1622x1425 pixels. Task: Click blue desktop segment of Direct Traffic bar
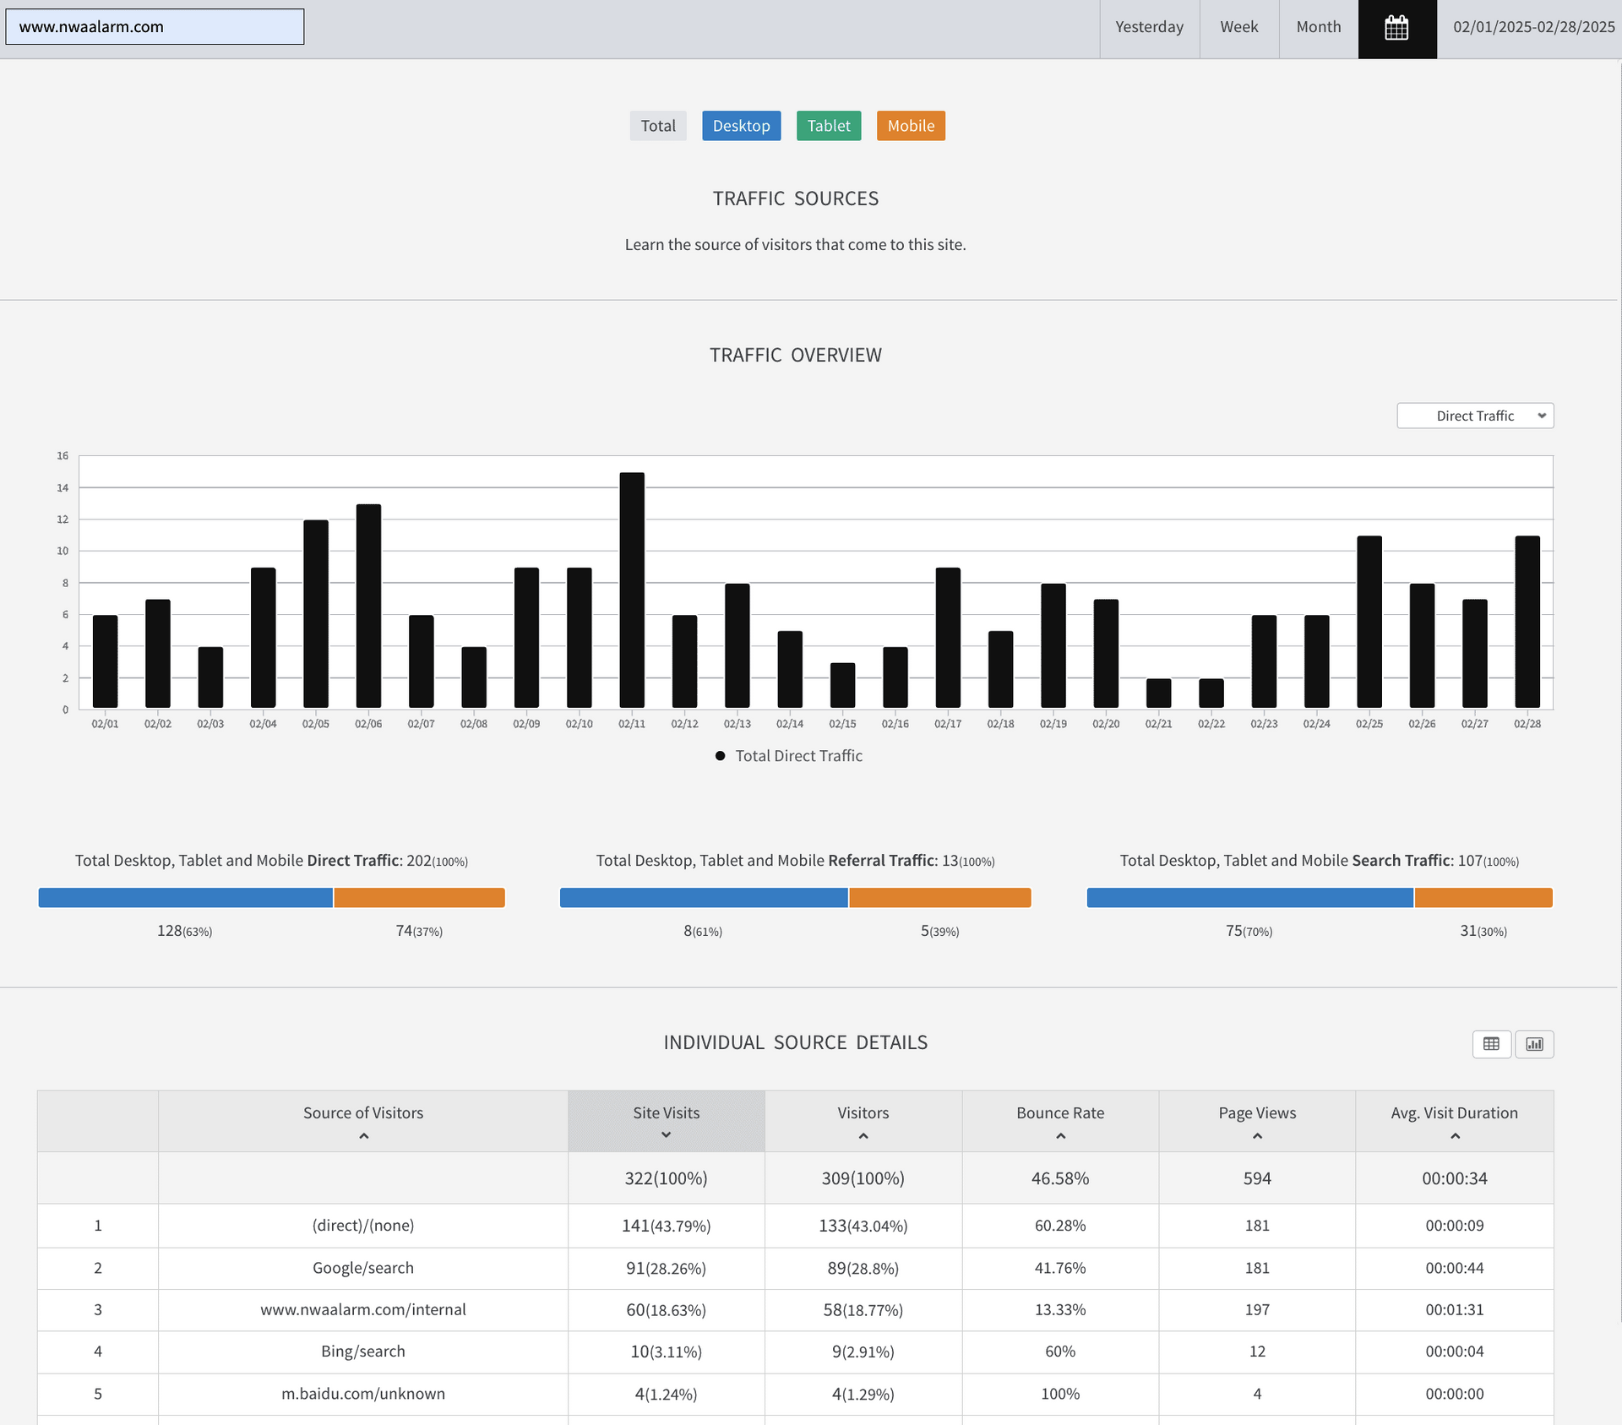click(x=185, y=898)
